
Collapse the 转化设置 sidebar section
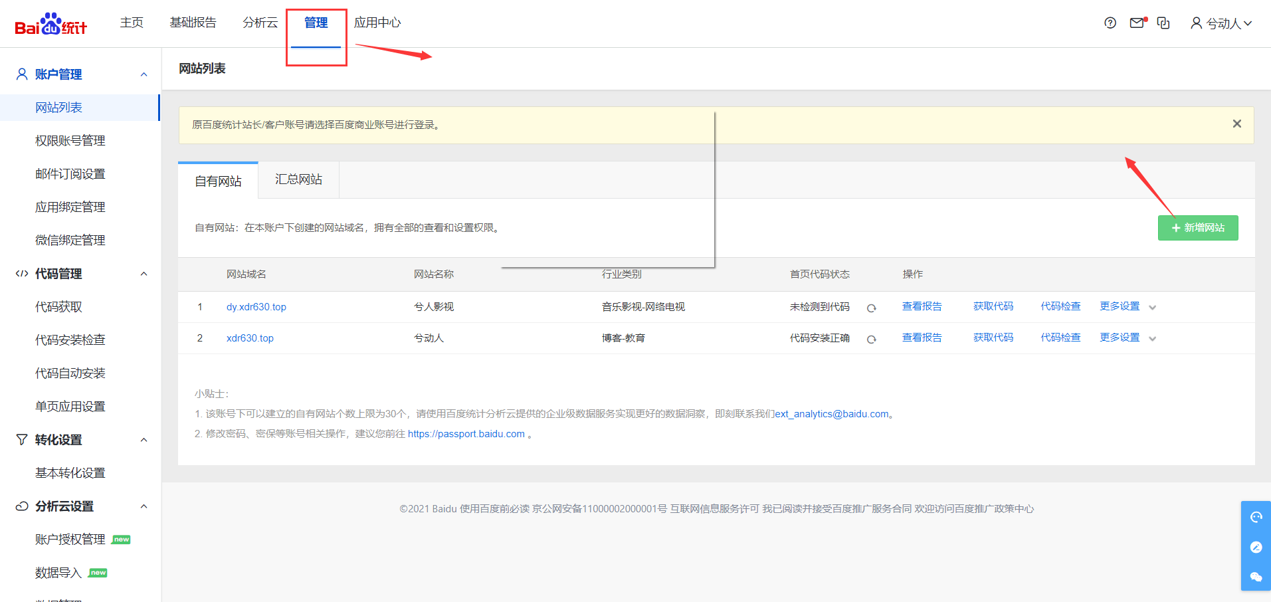click(144, 440)
